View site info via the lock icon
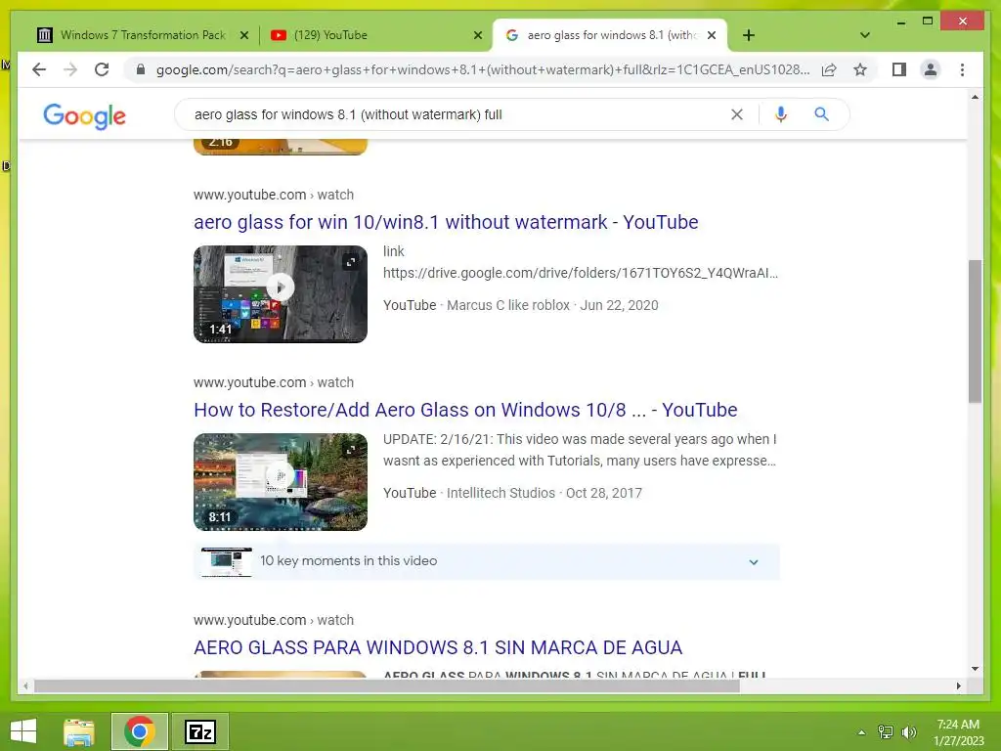 141,69
